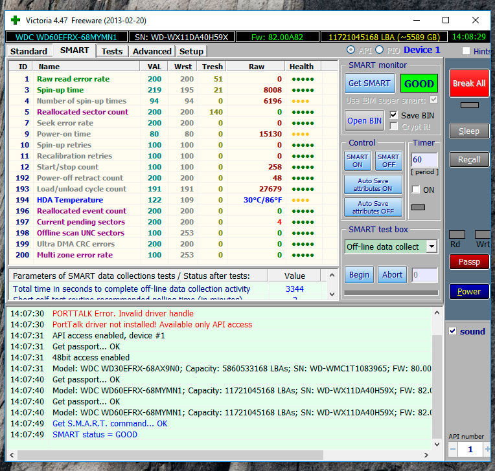
Task: Uncheck the Save BIN checkbox
Action: pyautogui.click(x=393, y=115)
